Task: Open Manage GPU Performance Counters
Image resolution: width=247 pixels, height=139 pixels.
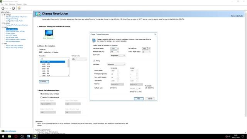Action: click(x=17, y=25)
